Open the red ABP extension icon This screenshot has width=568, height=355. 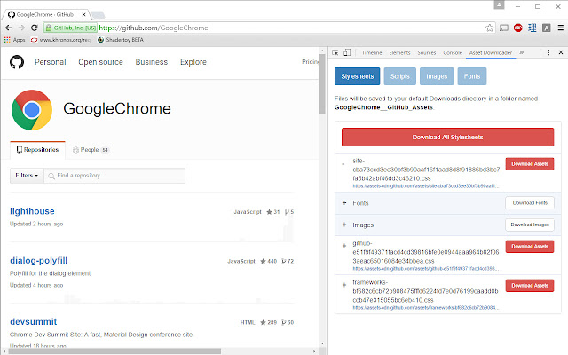[518, 28]
